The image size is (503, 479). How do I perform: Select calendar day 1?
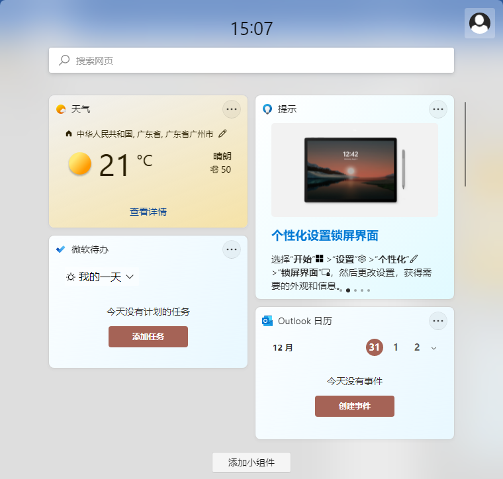pyautogui.click(x=396, y=347)
